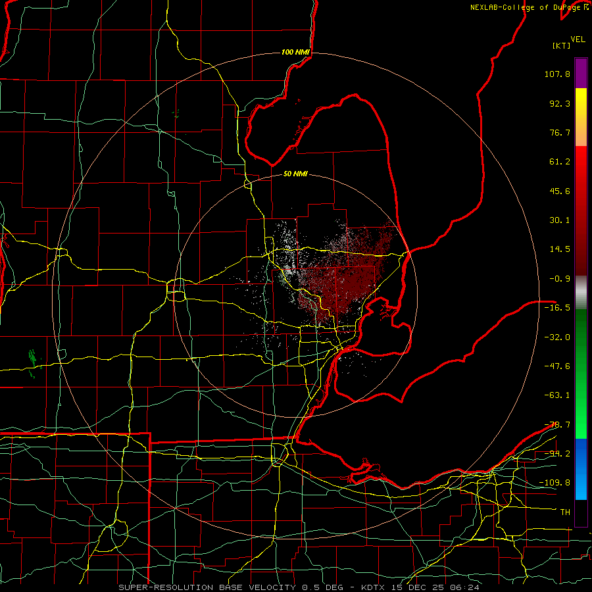Pick the purple segment of the velocity color bar
Image resolution: width=592 pixels, height=592 pixels.
click(x=581, y=73)
